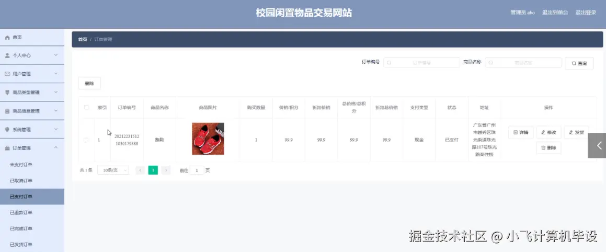
Task: Open the 10条/页 page size dropdown
Action: pos(113,170)
